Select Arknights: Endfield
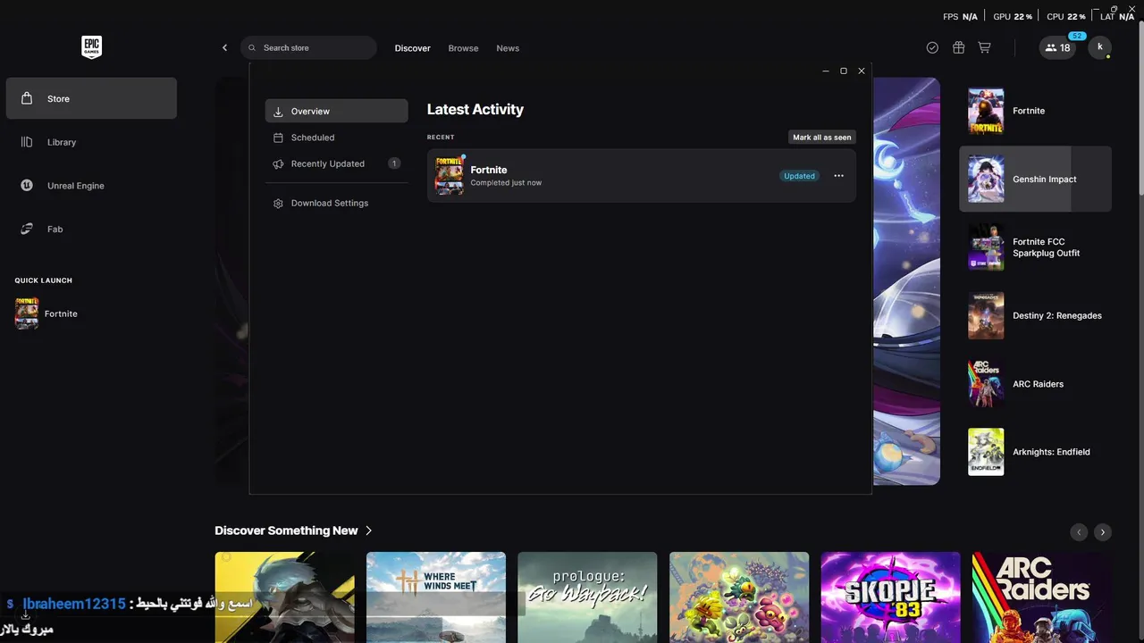1144x643 pixels. coord(1035,452)
